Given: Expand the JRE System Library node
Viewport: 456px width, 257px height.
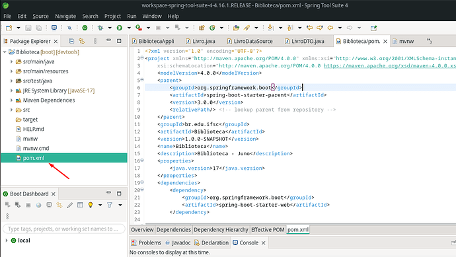Looking at the screenshot, I should tap(11, 91).
